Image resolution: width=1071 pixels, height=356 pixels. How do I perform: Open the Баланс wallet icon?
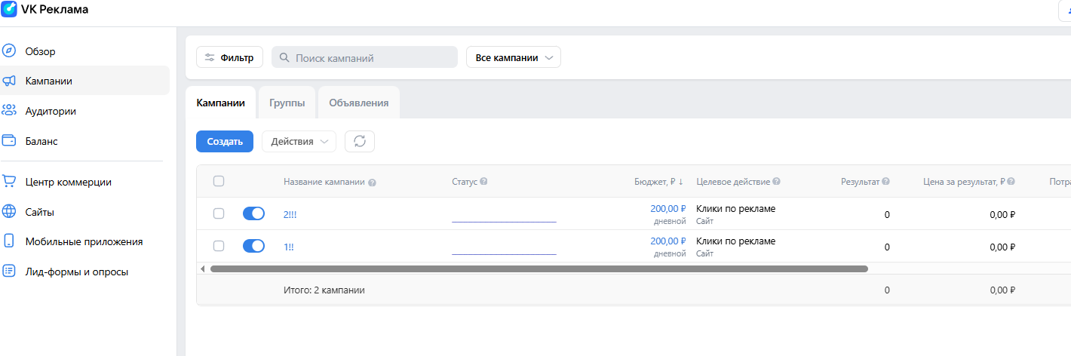tap(9, 141)
